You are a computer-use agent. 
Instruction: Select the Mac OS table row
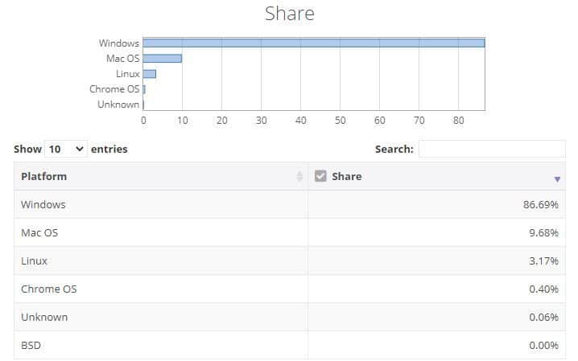click(x=289, y=232)
